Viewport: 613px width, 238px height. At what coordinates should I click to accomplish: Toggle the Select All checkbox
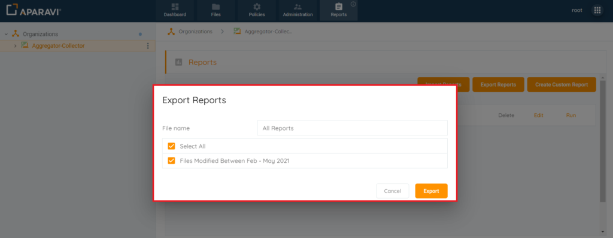tap(171, 146)
